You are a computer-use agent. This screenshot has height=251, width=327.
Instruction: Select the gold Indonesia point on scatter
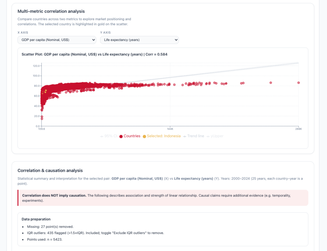(45, 91)
